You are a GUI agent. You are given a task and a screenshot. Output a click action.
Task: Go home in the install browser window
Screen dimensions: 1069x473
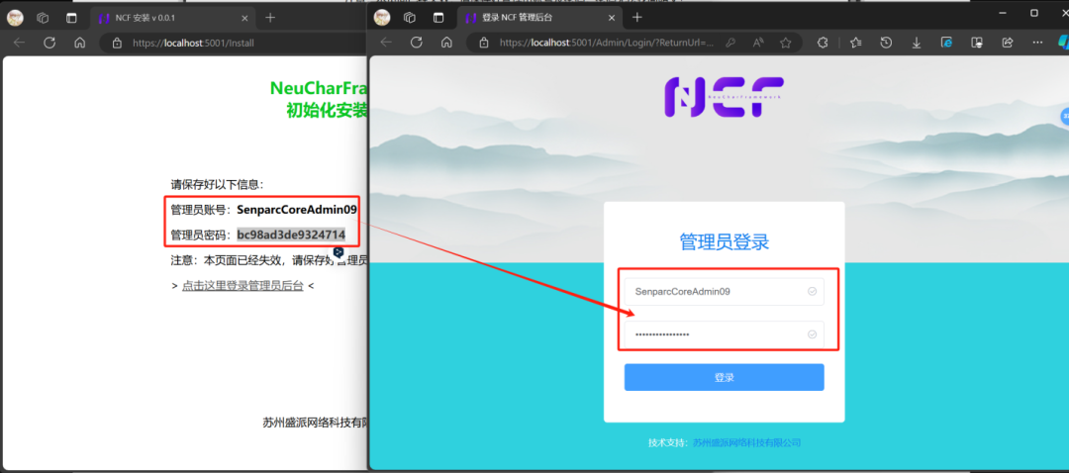pos(80,43)
